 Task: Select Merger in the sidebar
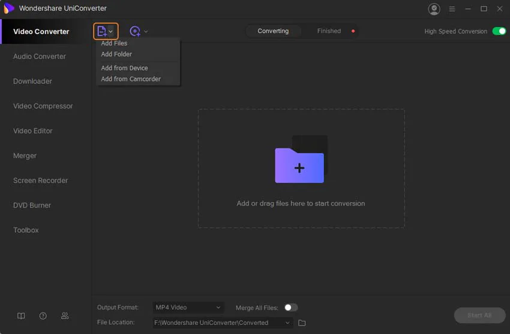25,156
